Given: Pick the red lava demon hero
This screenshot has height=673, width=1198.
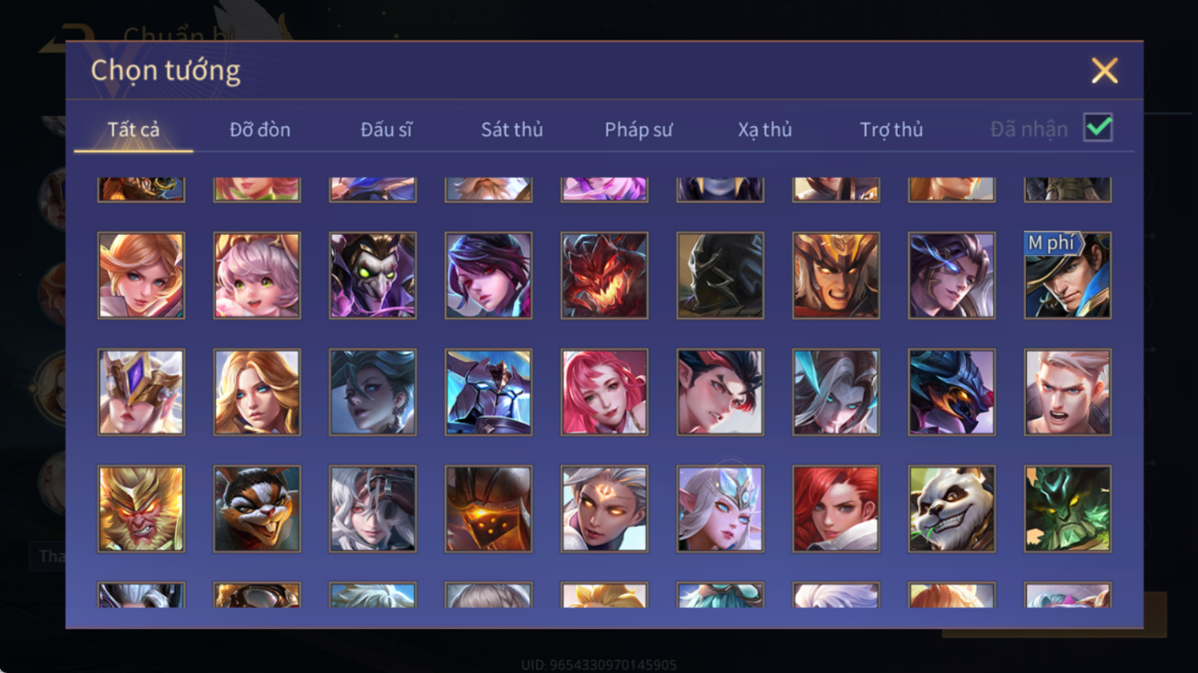Looking at the screenshot, I should [604, 275].
